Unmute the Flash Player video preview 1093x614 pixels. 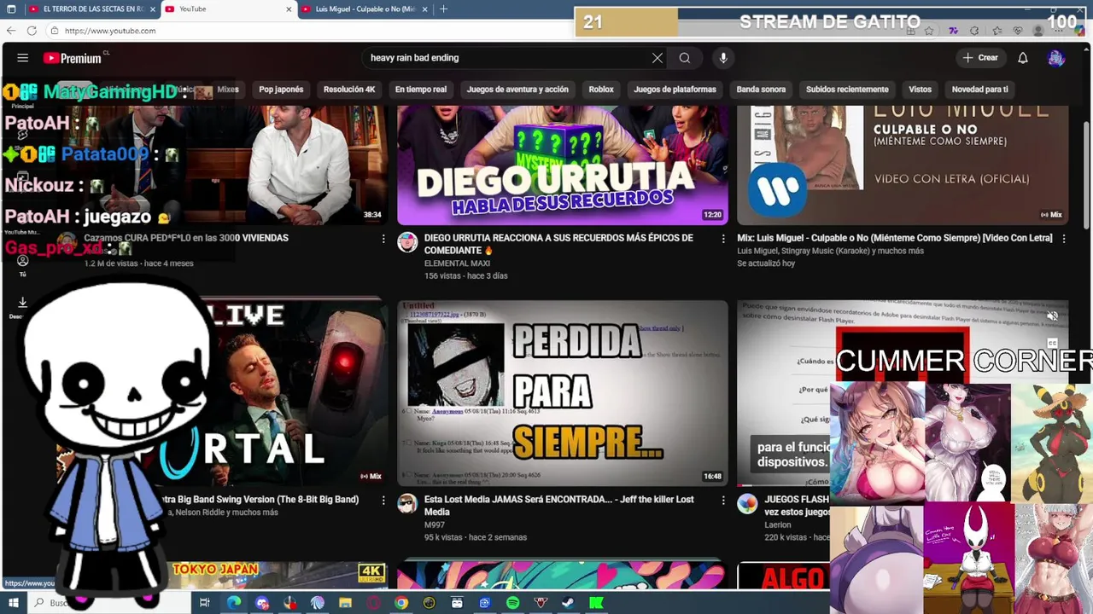tap(1052, 316)
